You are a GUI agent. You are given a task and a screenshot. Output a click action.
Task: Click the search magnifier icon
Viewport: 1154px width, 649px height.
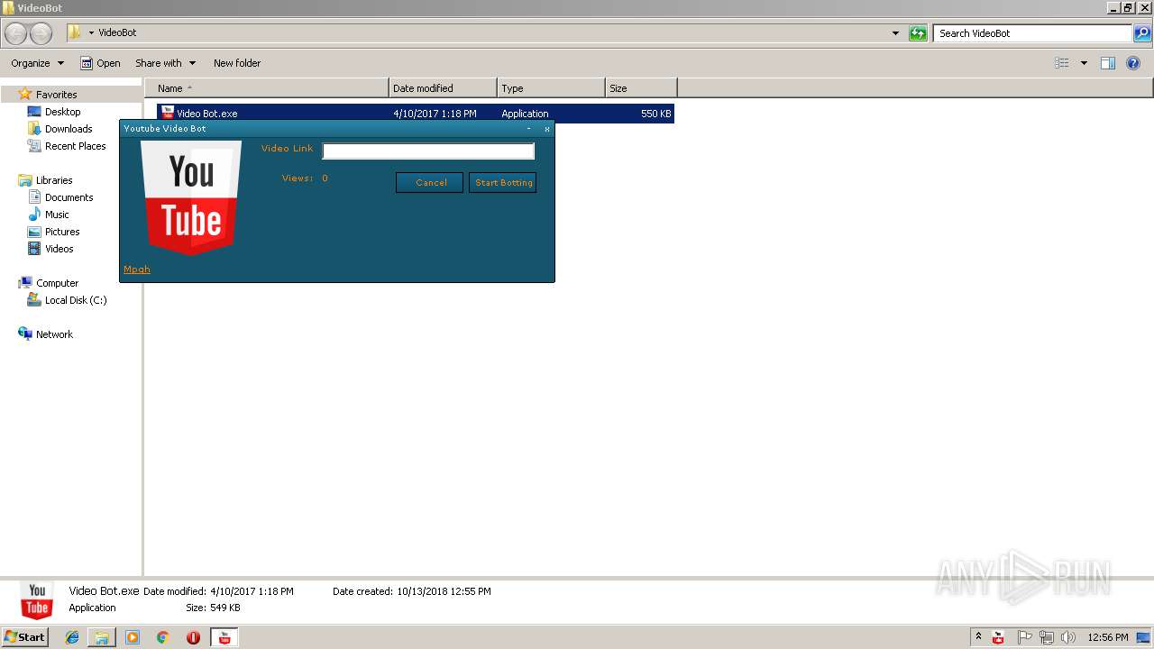point(1142,33)
